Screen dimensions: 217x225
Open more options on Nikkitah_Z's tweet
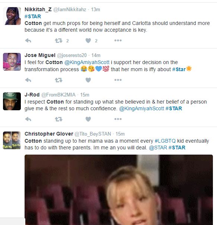coord(118,41)
